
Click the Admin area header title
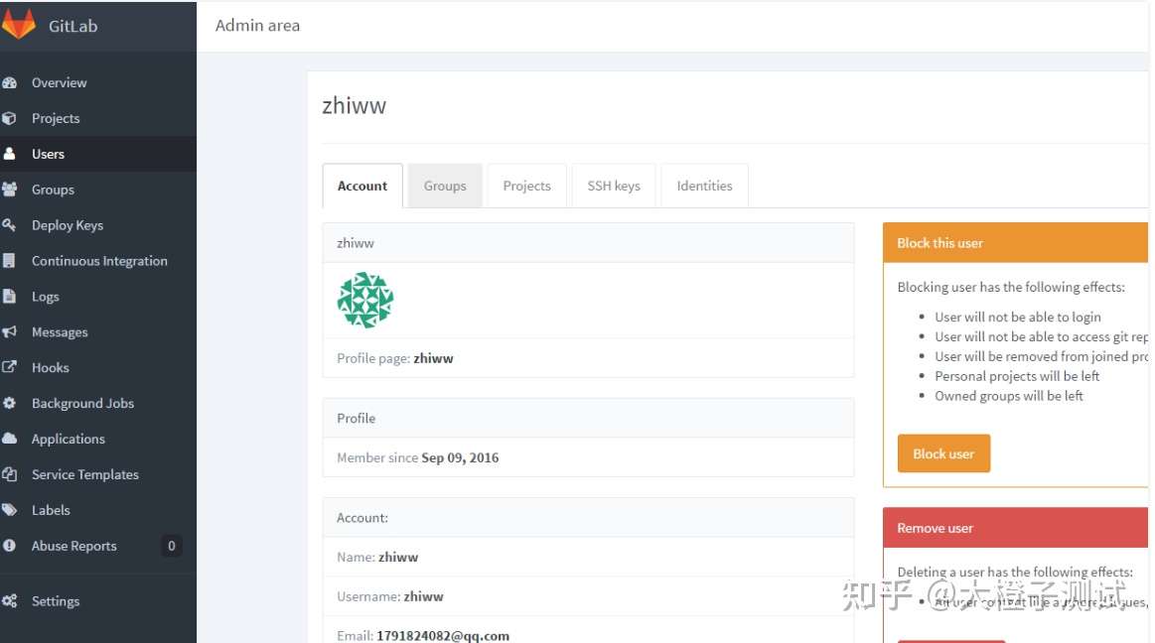tap(258, 25)
